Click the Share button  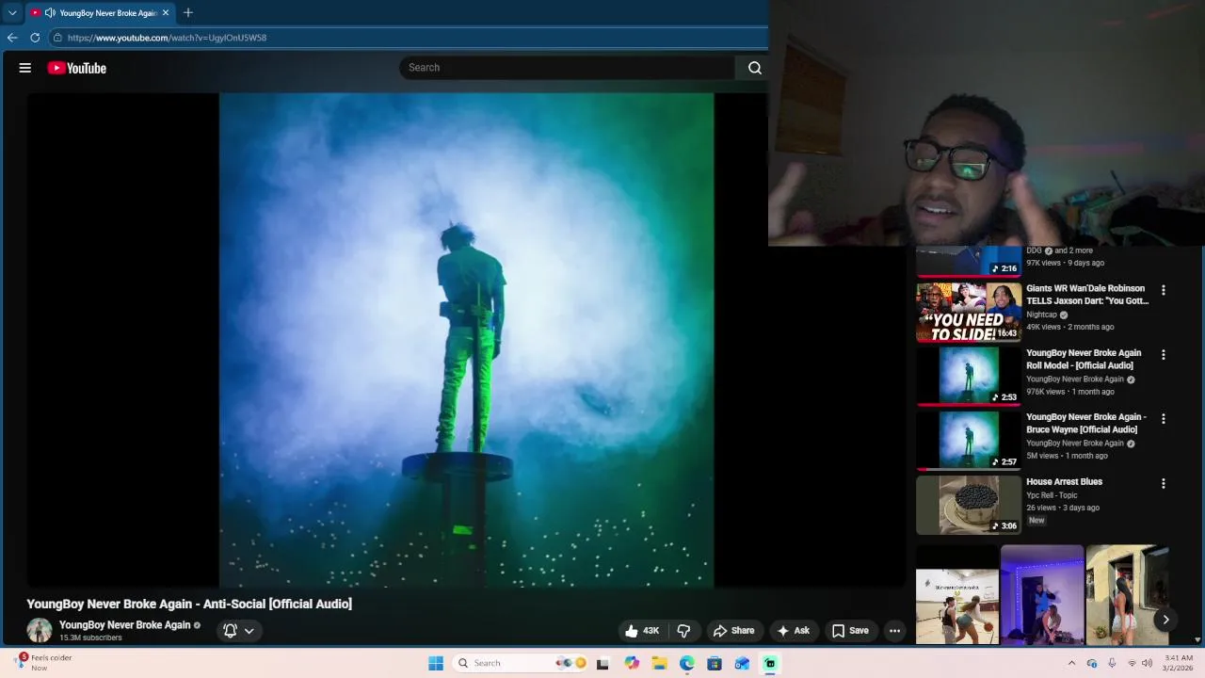tap(733, 631)
